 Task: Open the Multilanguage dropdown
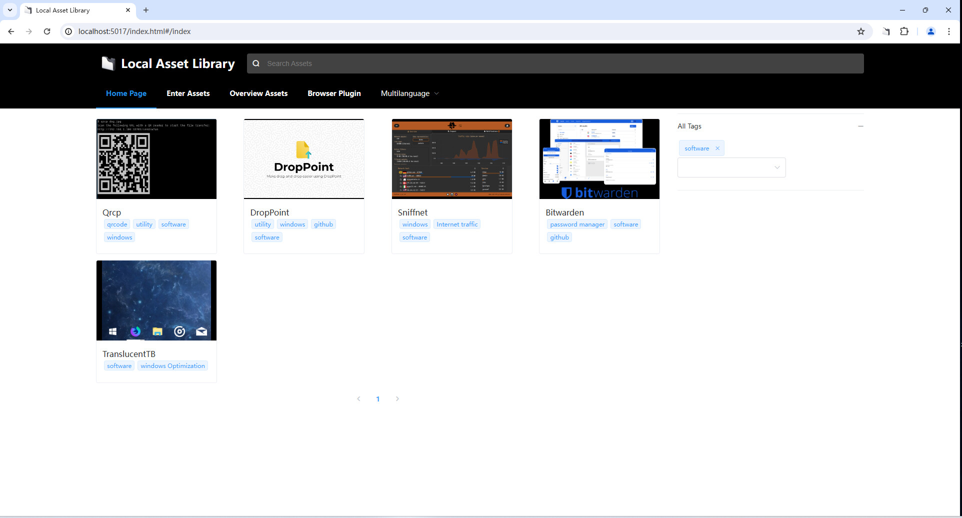409,93
